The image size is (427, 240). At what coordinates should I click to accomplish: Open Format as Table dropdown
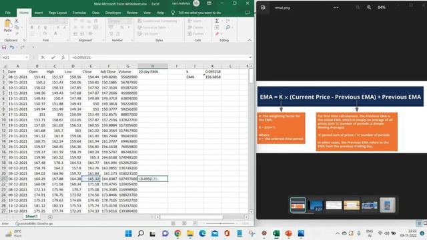click(x=153, y=27)
